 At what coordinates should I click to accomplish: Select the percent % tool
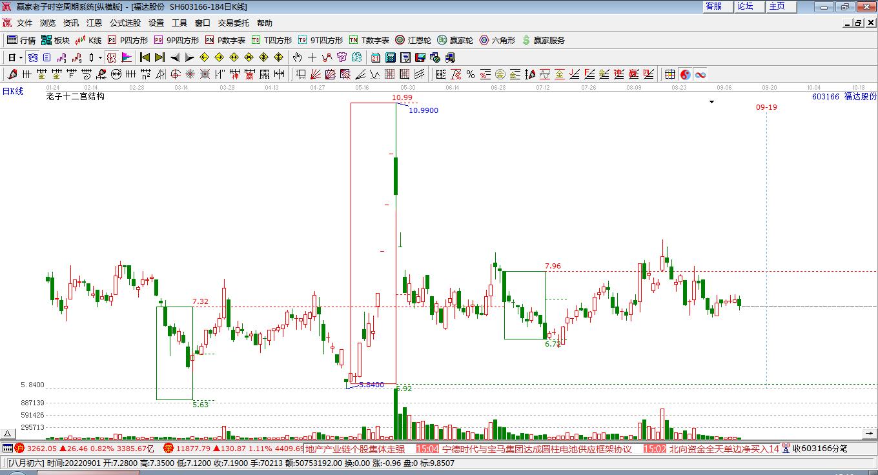coord(471,74)
